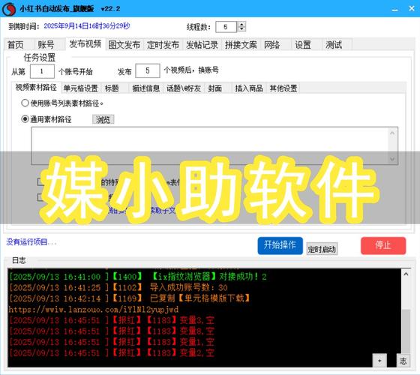Click the app logo icon in title bar
The height and width of the screenshot is (375, 420).
click(9, 9)
